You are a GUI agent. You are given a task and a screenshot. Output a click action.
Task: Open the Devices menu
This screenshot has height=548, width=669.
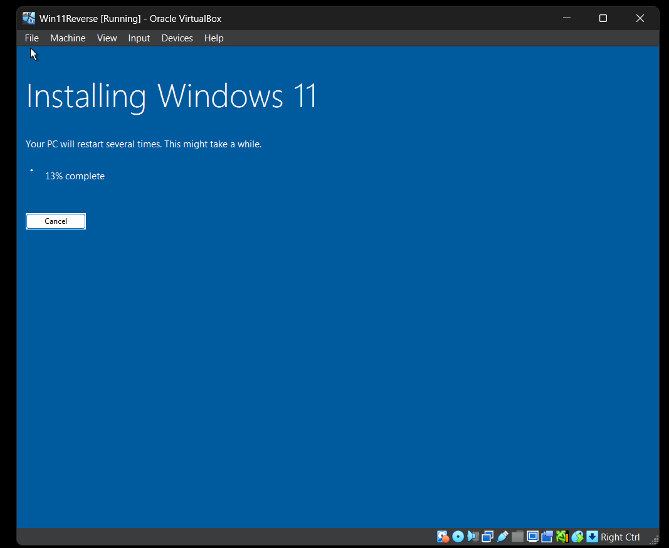coord(177,38)
